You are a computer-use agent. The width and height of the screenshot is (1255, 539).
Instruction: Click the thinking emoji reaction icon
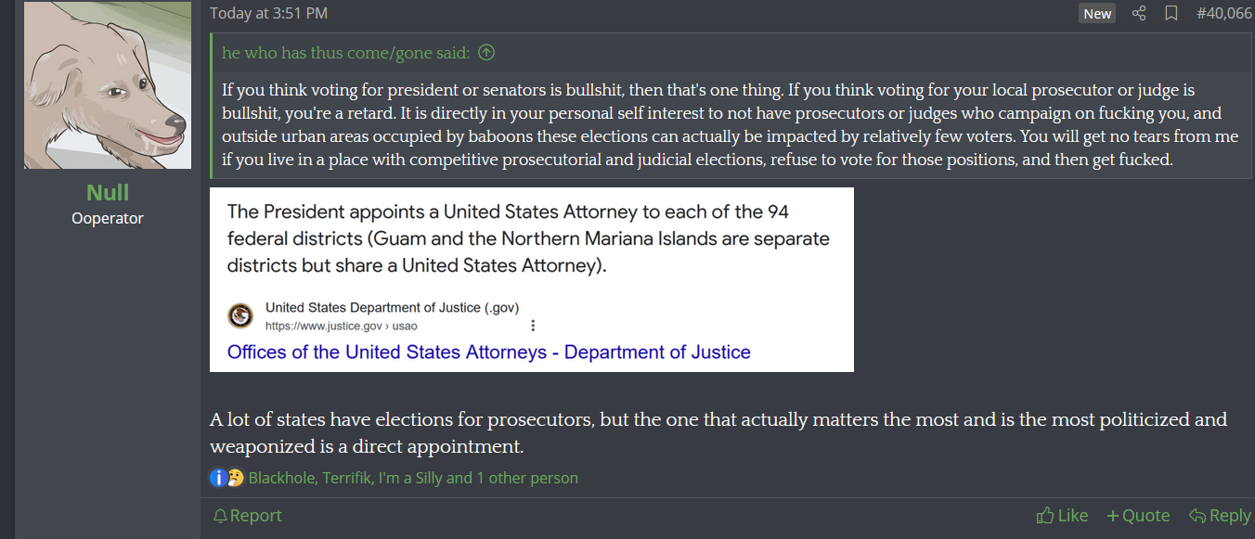tap(235, 478)
